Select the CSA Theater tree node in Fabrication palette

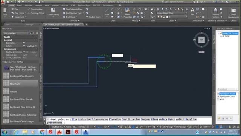coord(230,33)
